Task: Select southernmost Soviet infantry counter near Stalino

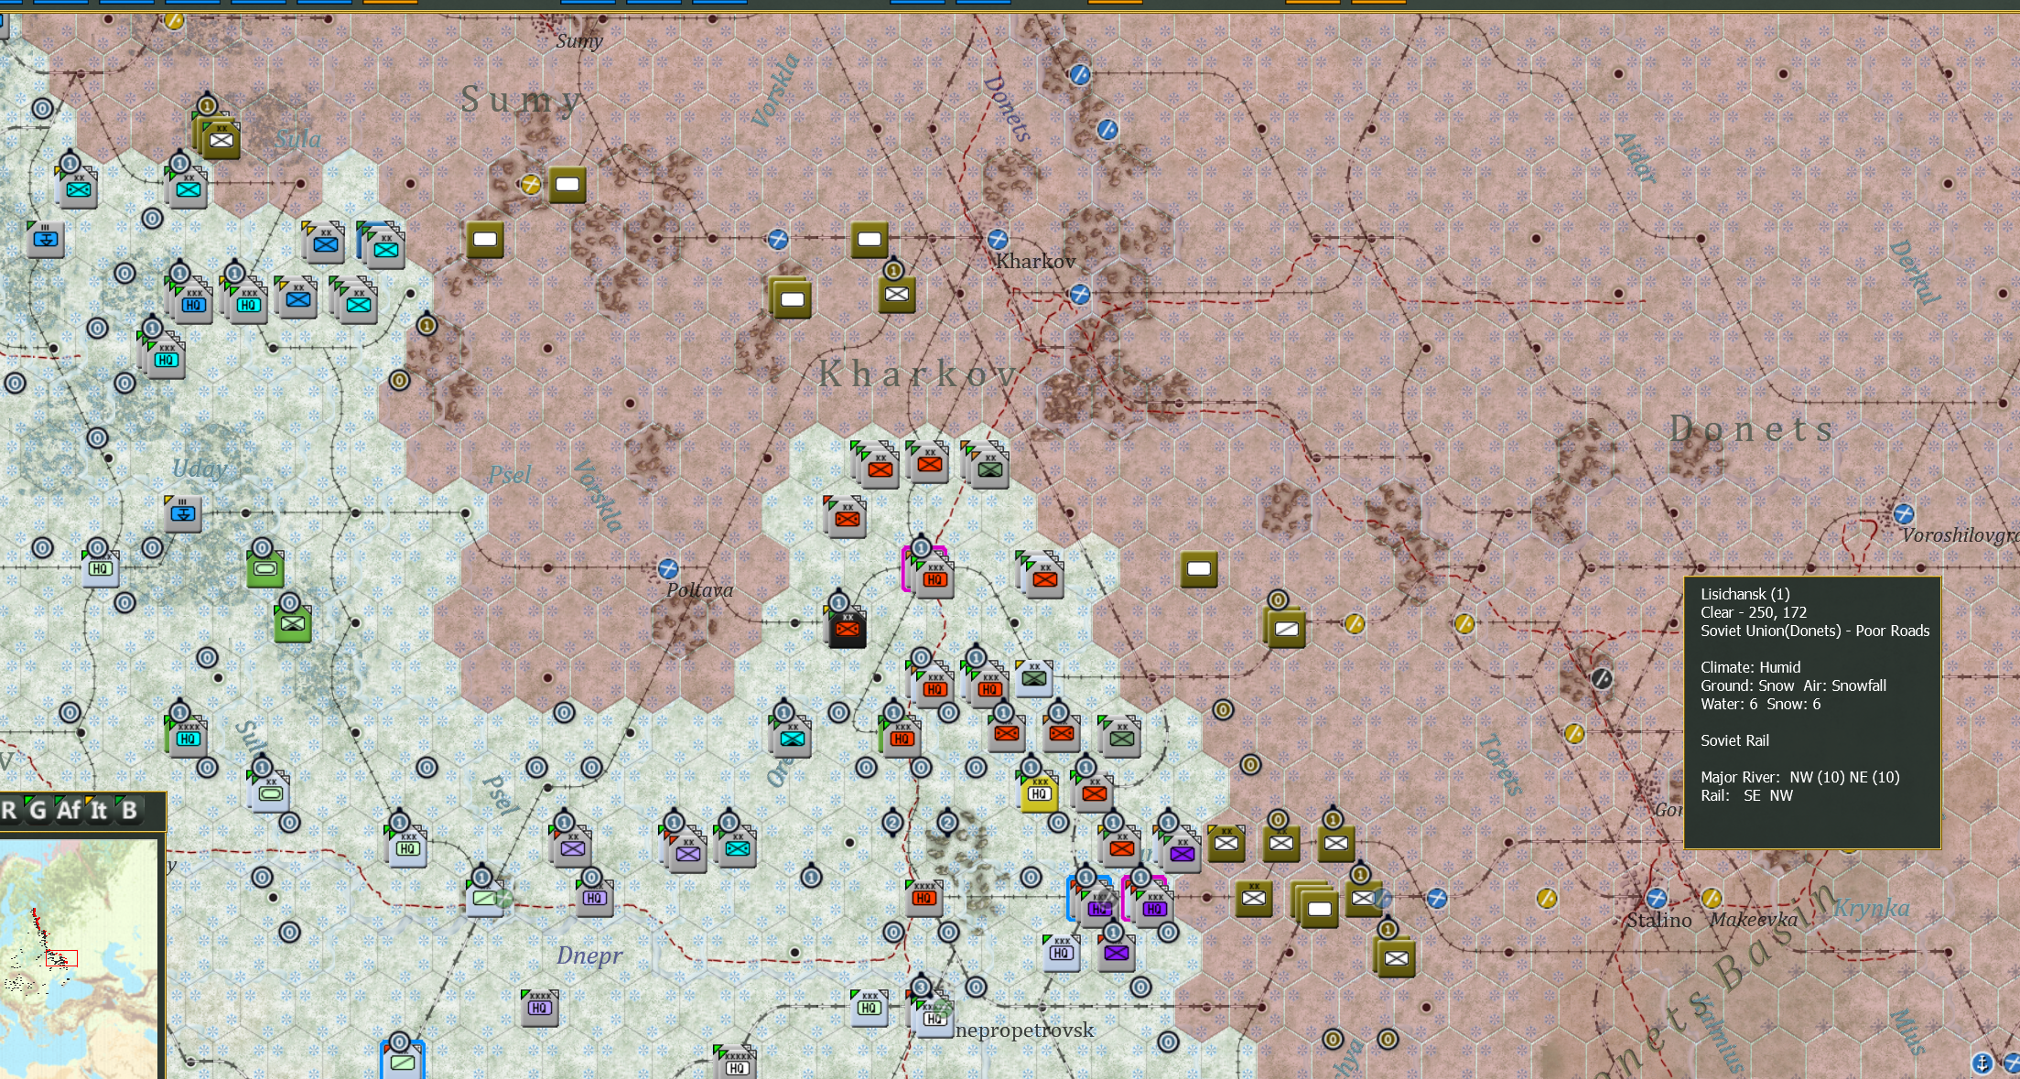Action: [1396, 958]
